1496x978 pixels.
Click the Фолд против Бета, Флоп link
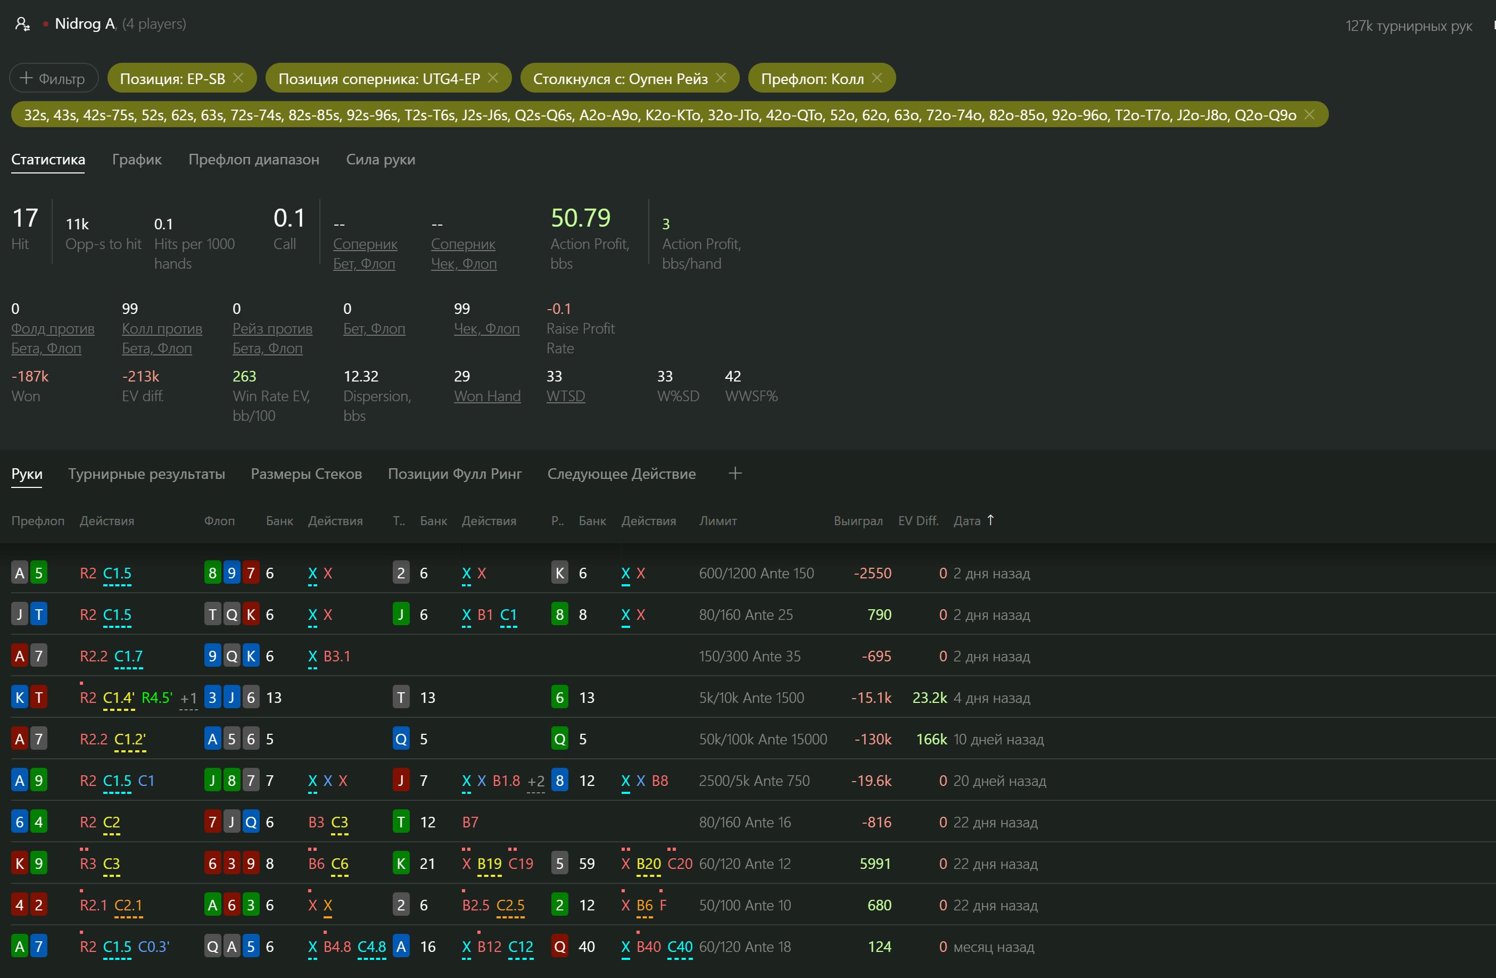(53, 338)
